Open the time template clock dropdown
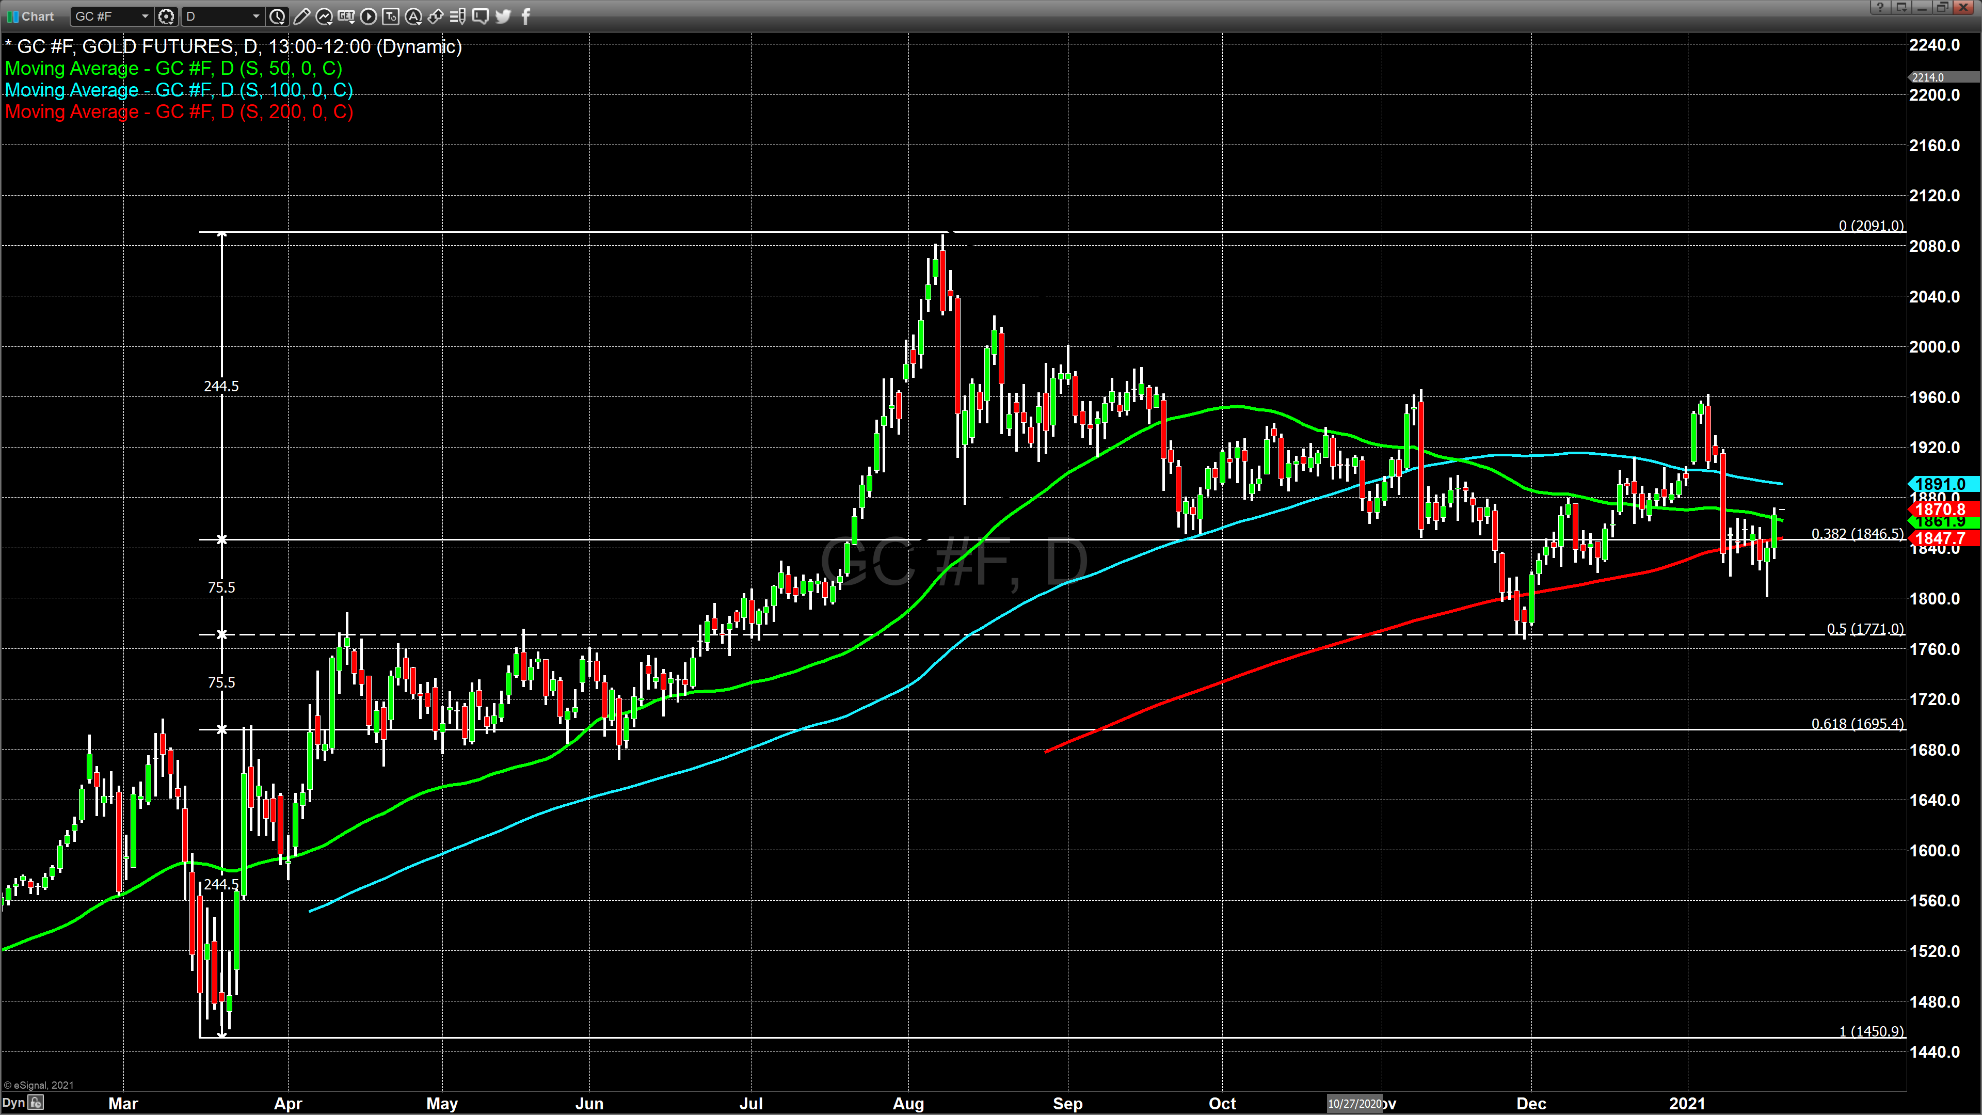The image size is (1982, 1115). pyautogui.click(x=278, y=16)
